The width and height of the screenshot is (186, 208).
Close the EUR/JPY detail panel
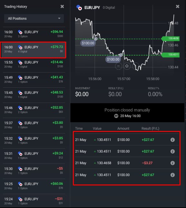(x=178, y=6)
